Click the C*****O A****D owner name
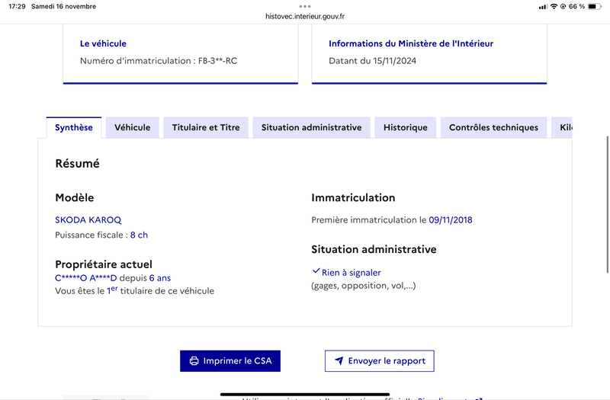Screen dimensions: 610x400 pyautogui.click(x=86, y=278)
